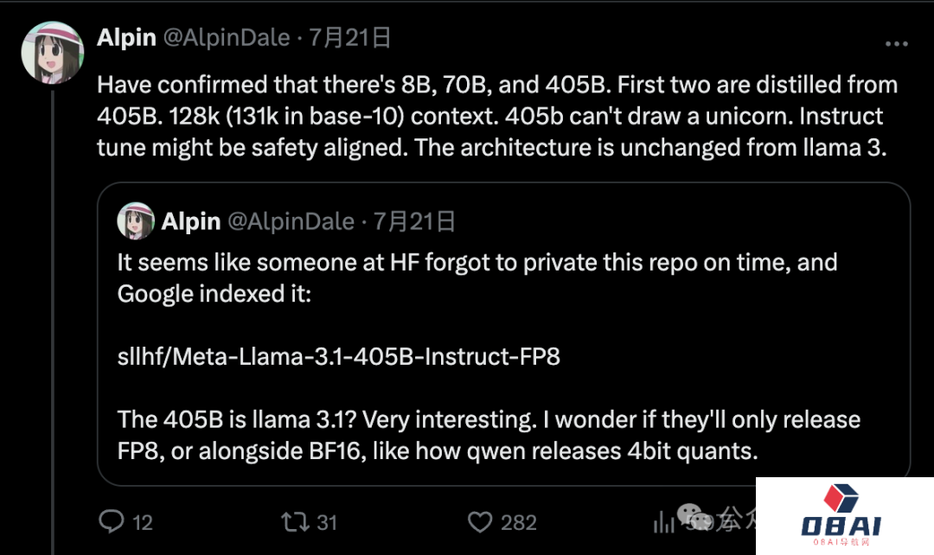The height and width of the screenshot is (555, 934).
Task: Open the quoted tweet's 7月21日 date
Action: pyautogui.click(x=414, y=221)
